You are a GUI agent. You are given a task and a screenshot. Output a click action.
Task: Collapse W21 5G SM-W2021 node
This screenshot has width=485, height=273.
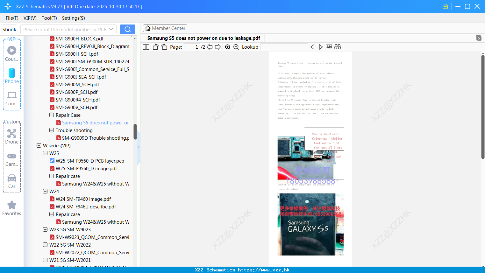point(45,260)
